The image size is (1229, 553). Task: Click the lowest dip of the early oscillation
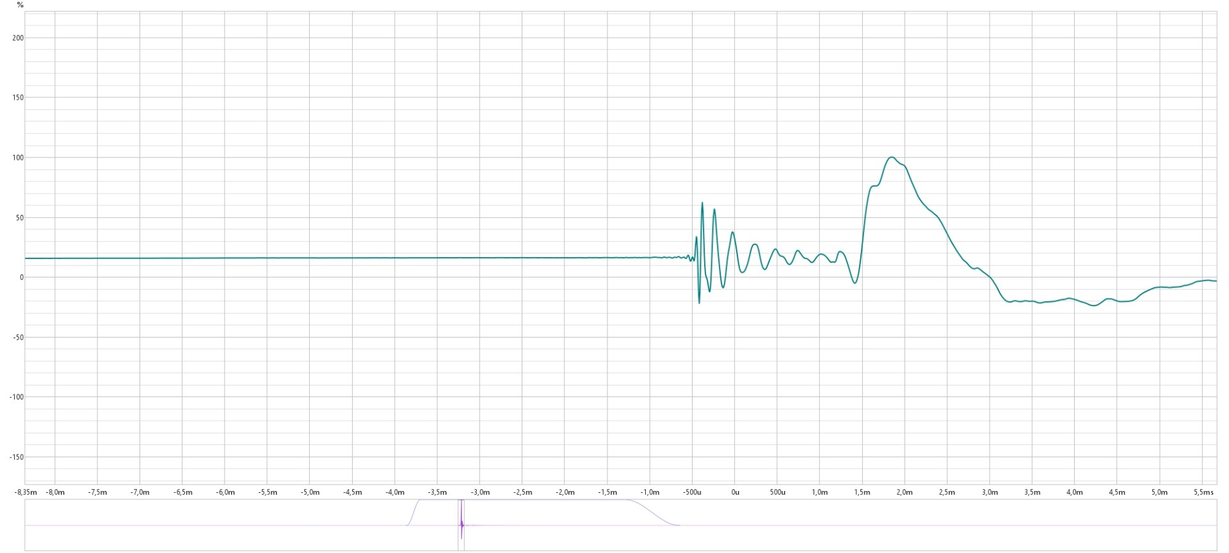(699, 302)
